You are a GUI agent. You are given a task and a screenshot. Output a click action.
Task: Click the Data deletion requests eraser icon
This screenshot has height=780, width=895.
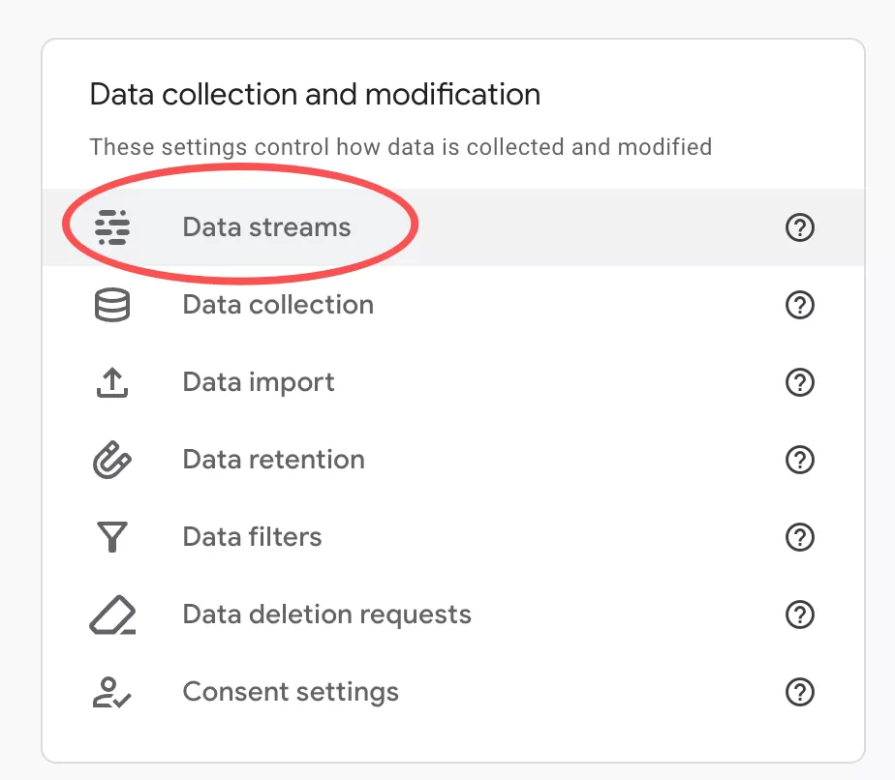pyautogui.click(x=112, y=615)
